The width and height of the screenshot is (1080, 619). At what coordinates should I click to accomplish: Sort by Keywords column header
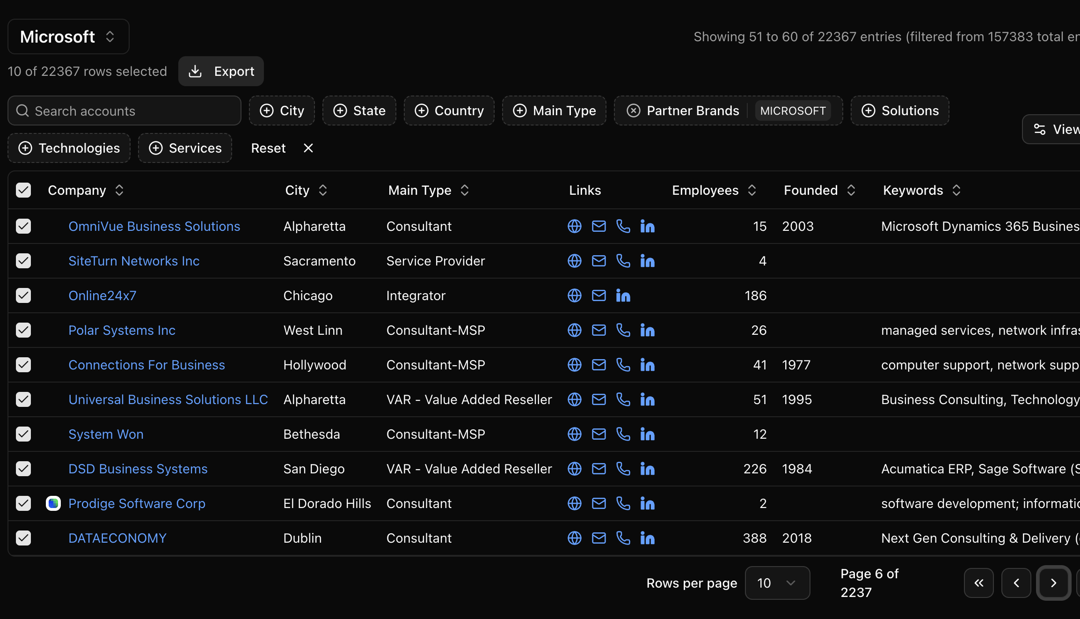[x=921, y=190]
